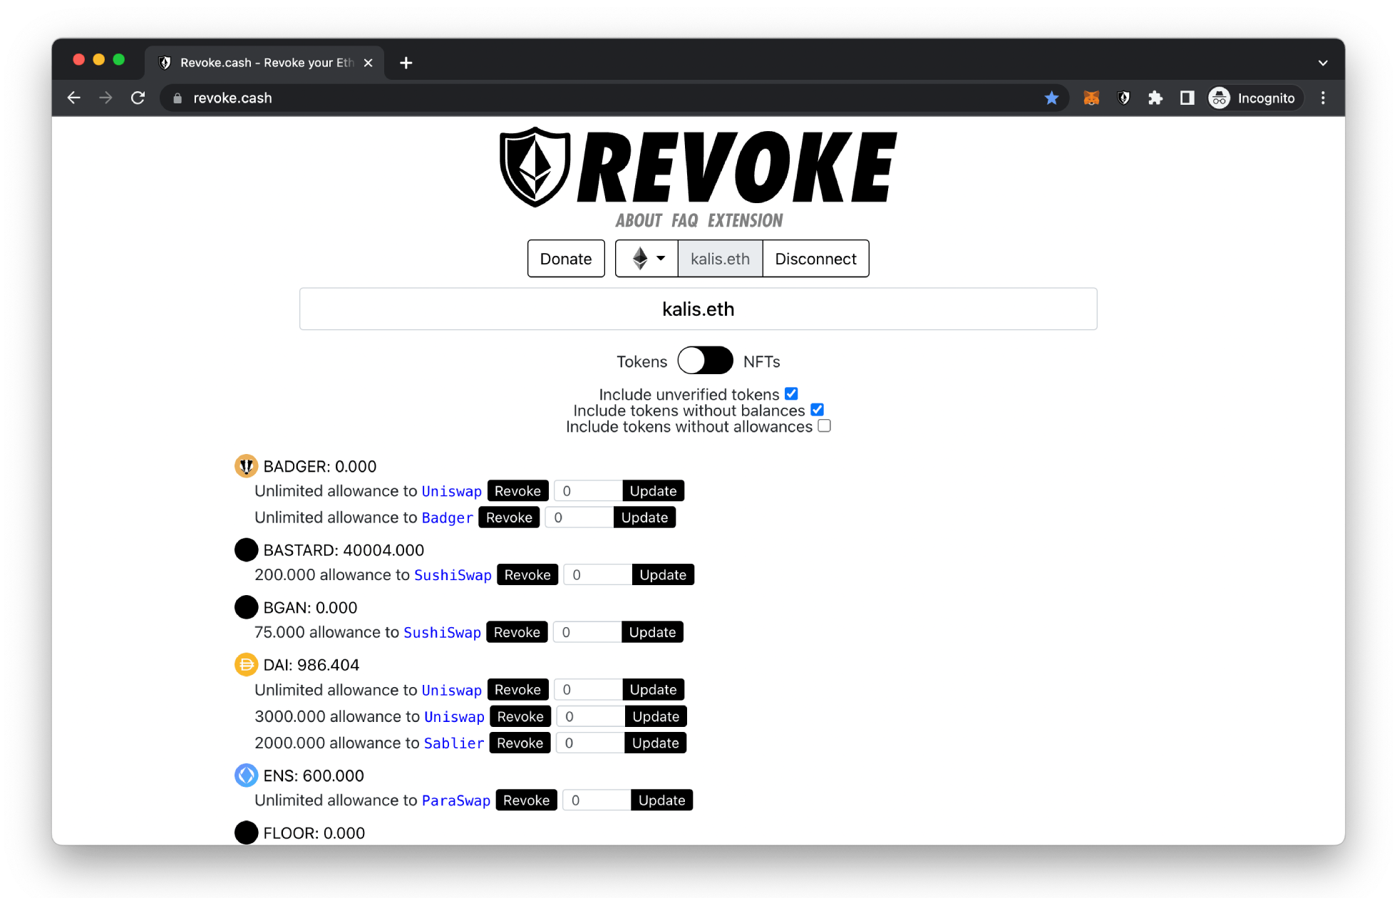Click the ENS token diamond icon
Image resolution: width=1397 pixels, height=898 pixels.
pyautogui.click(x=247, y=775)
